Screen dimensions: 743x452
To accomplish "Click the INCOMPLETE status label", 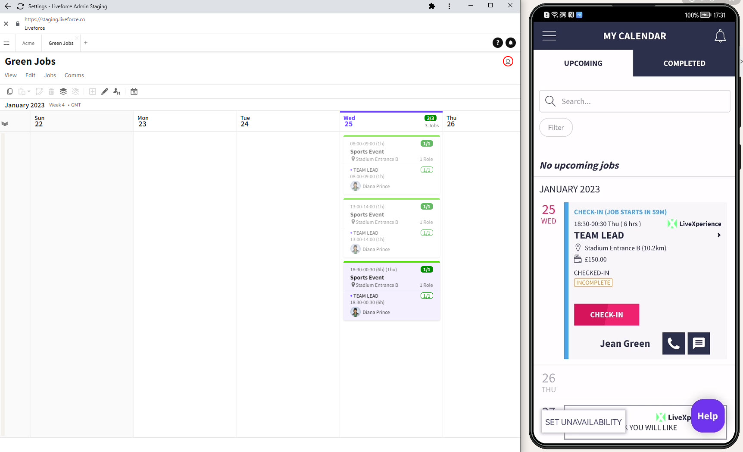I will click(593, 282).
